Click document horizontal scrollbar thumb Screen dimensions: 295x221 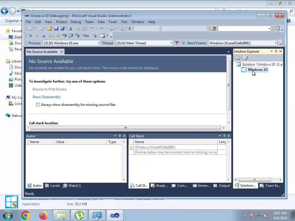click(126, 128)
